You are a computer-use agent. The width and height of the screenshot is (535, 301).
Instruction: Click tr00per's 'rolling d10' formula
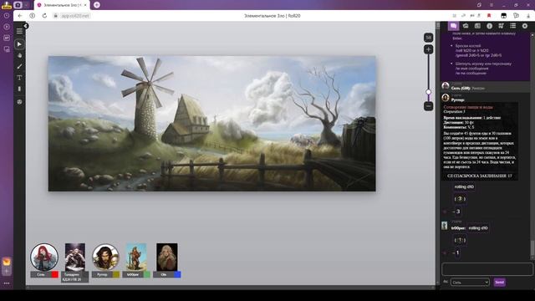point(478,228)
